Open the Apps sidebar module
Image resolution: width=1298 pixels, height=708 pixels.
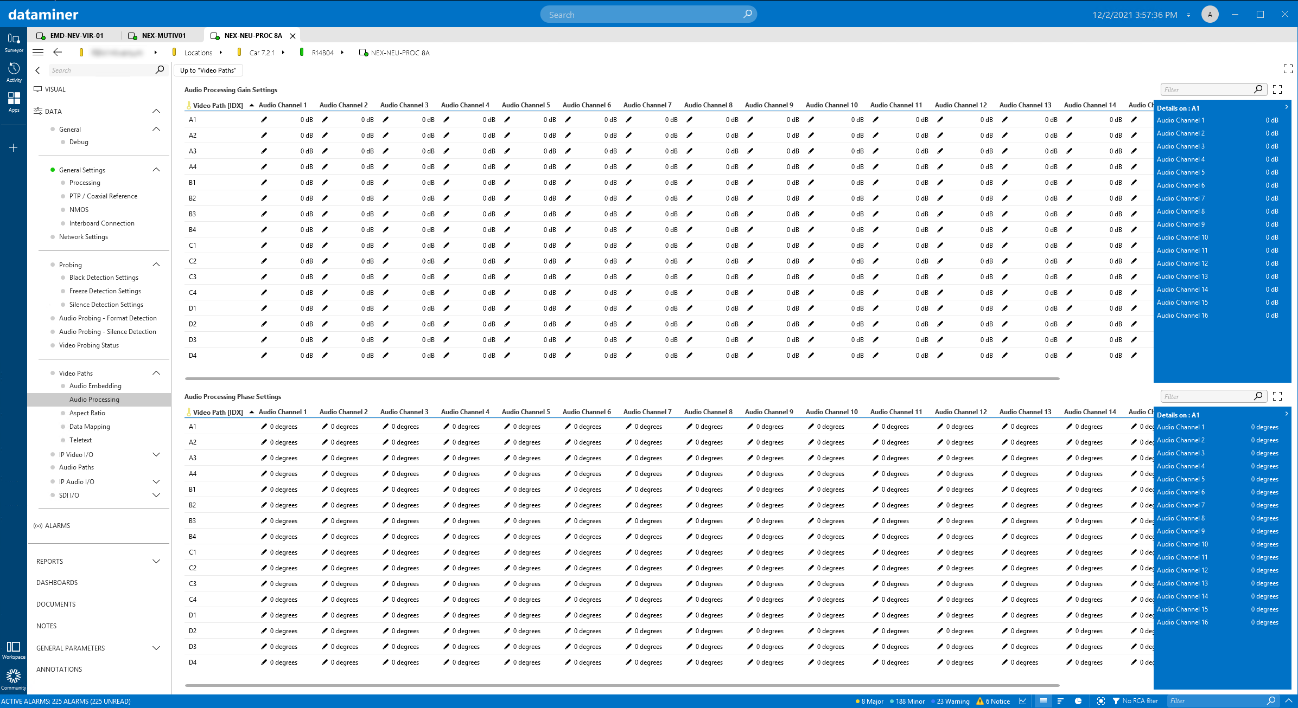click(14, 101)
